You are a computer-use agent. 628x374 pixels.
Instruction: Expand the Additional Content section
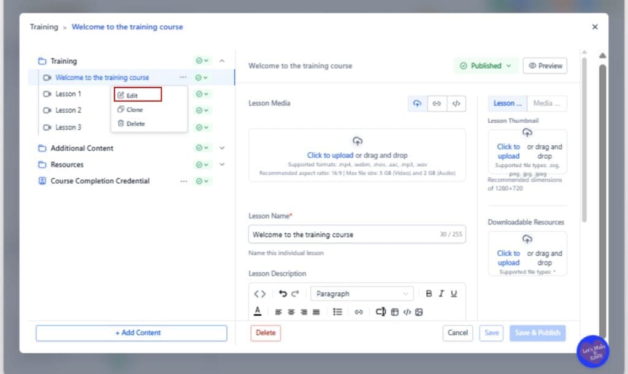click(222, 148)
